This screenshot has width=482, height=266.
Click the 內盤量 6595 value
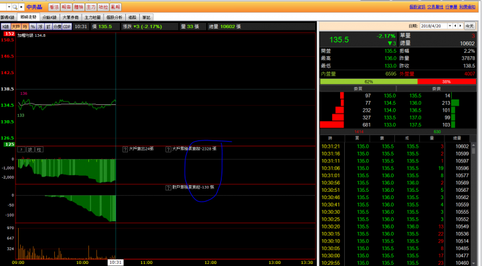(391, 74)
